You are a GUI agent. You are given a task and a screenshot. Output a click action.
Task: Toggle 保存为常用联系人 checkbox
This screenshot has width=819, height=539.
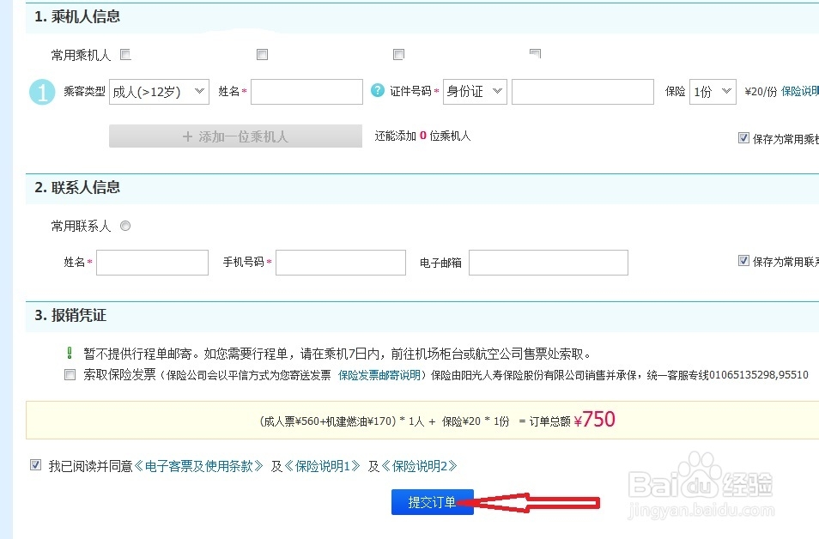pyautogui.click(x=743, y=261)
